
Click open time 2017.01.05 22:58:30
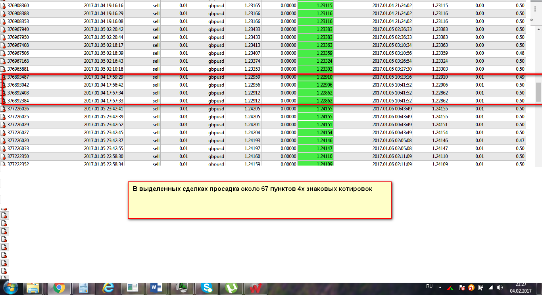(x=104, y=156)
